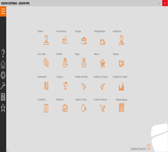Click the Ordem de Serviço label
This screenshot has height=152, width=168.
point(100,99)
